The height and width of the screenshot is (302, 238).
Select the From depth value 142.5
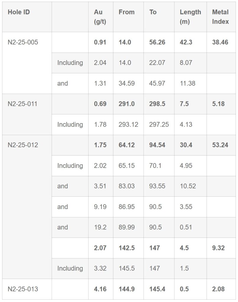[127, 248]
